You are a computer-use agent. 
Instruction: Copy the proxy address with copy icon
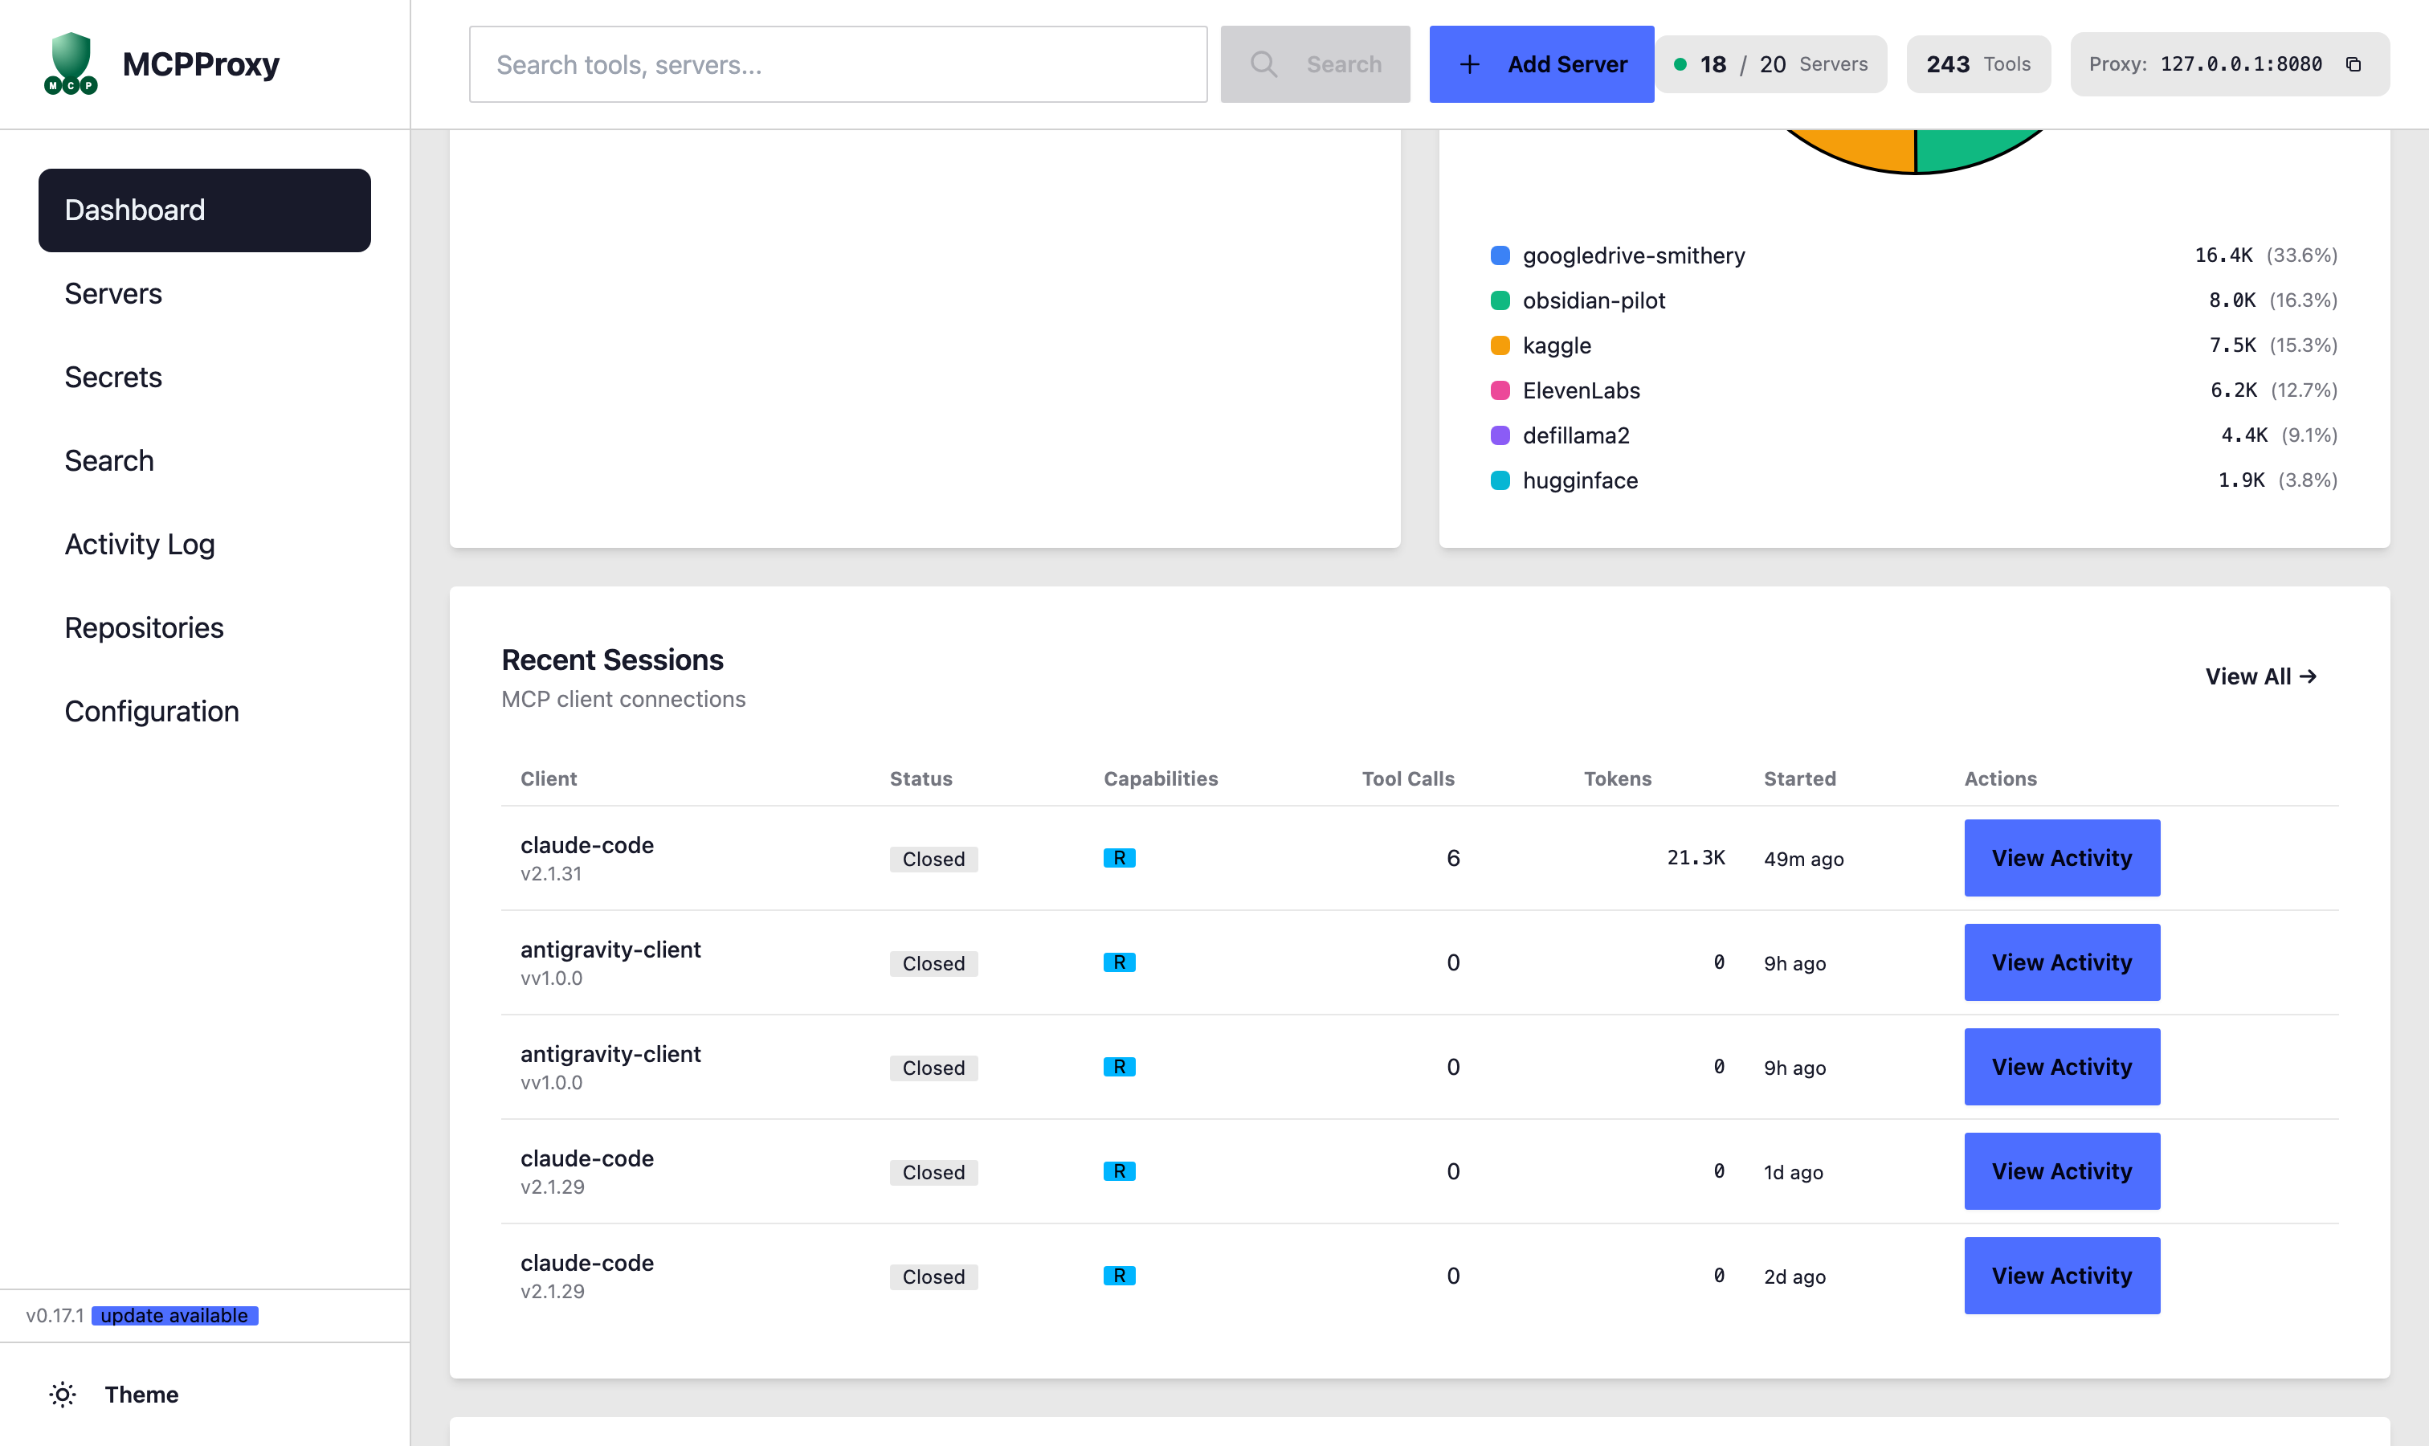2353,64
